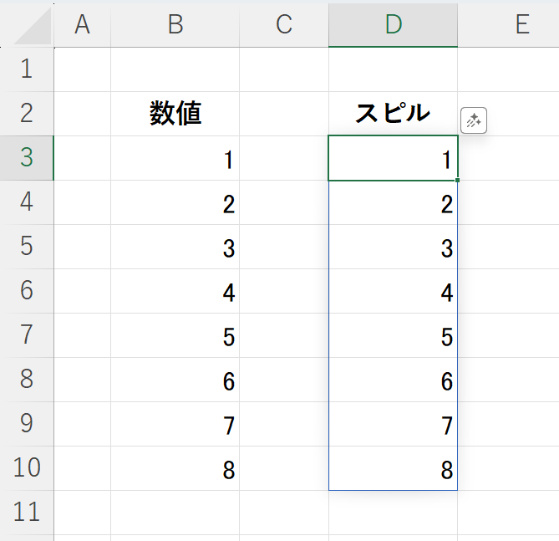Click the fill handle on cell D3

coord(457,181)
